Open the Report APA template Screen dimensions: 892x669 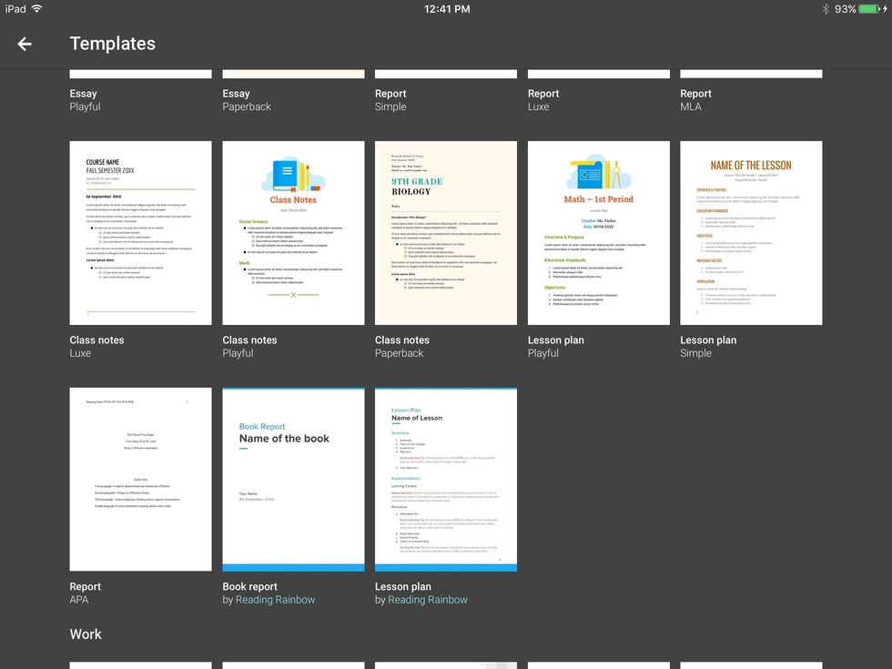point(140,478)
